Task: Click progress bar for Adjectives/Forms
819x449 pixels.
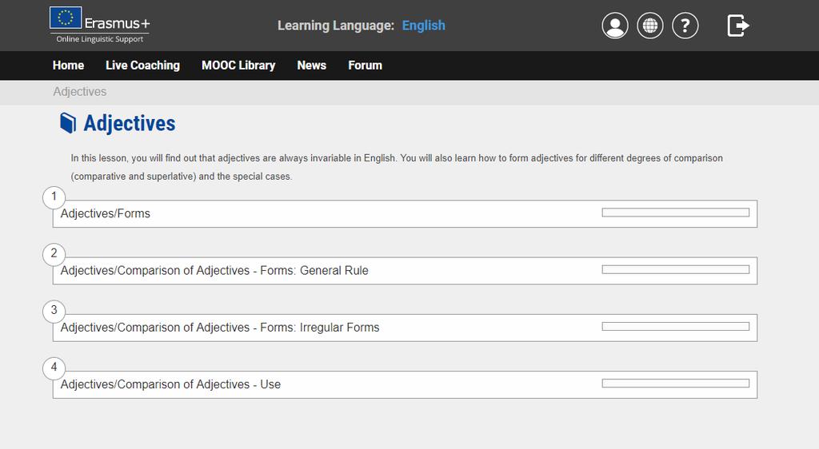Action: (x=675, y=213)
